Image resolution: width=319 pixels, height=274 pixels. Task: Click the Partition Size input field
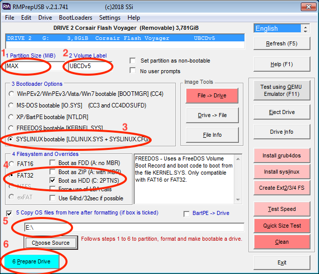[28, 66]
